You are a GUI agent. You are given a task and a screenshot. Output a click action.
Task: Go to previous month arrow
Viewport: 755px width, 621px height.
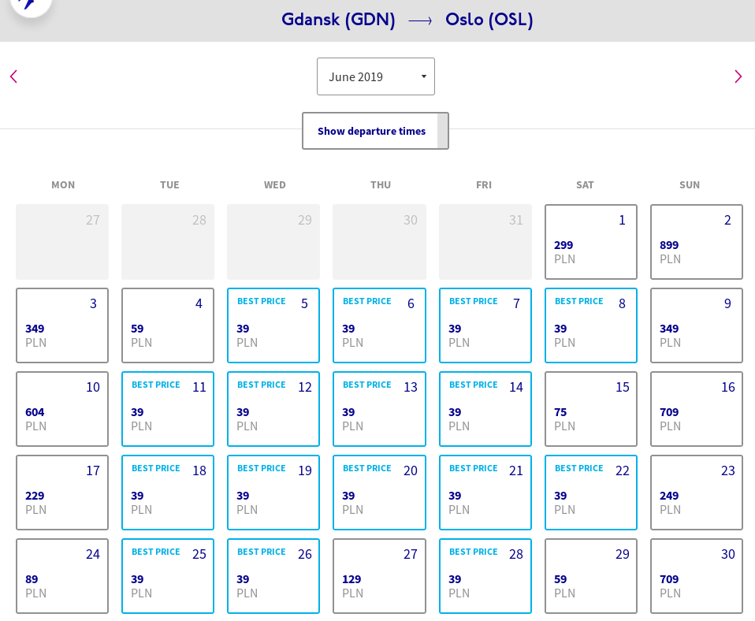(13, 76)
